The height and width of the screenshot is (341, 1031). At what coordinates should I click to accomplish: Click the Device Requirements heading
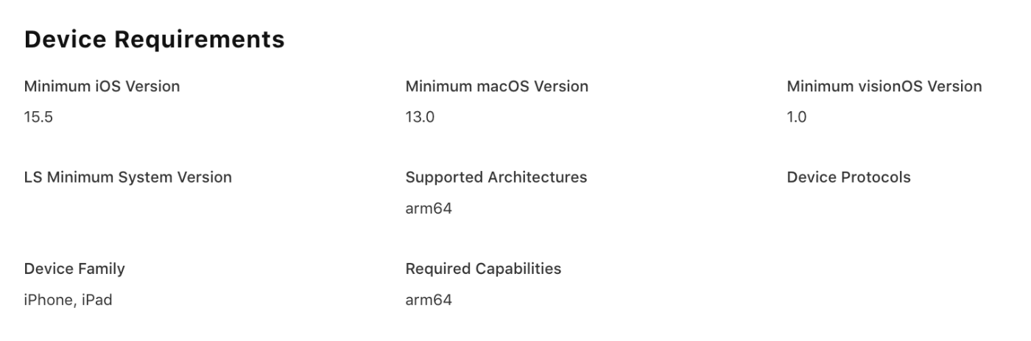(x=155, y=40)
